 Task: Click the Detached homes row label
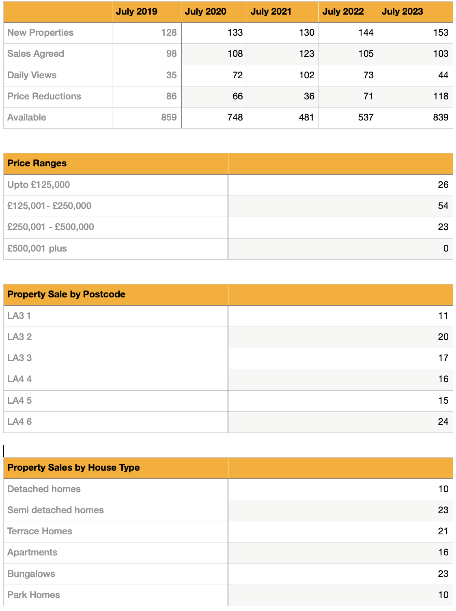point(44,489)
